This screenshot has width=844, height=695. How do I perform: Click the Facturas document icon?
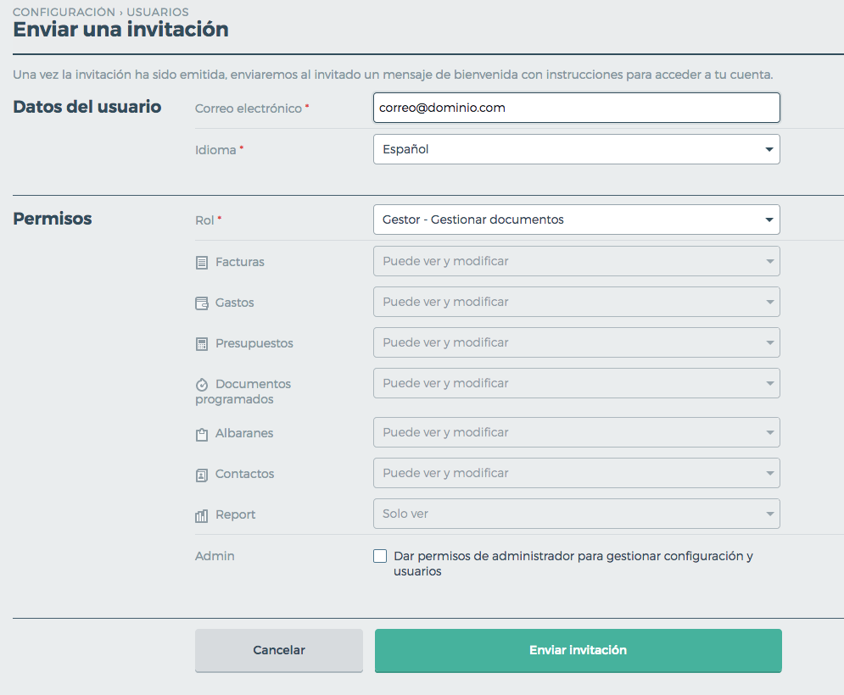tap(201, 263)
